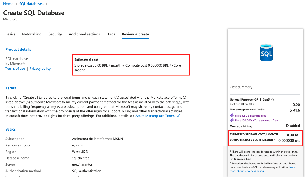
Task: Click the Estimated Storage Cost / Month label
Action: 254,134
